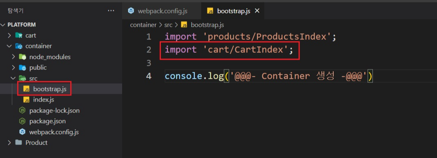This screenshot has height=158, width=437.
Task: Click the Product folder icon
Action: (x=18, y=143)
